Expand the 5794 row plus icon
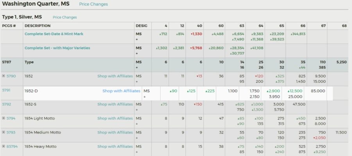352x156 pixels. pyautogui.click(x=4, y=118)
